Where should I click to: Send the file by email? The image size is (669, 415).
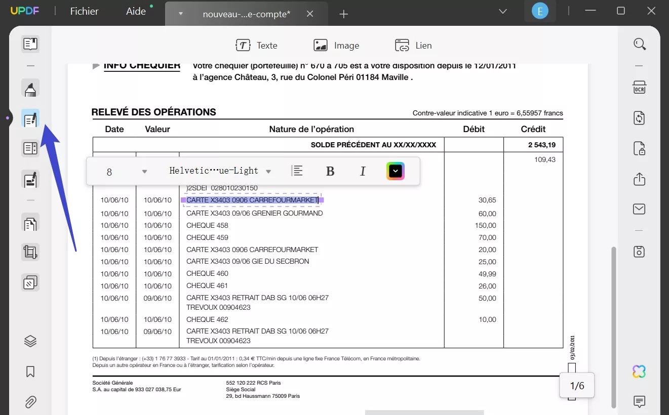(640, 209)
